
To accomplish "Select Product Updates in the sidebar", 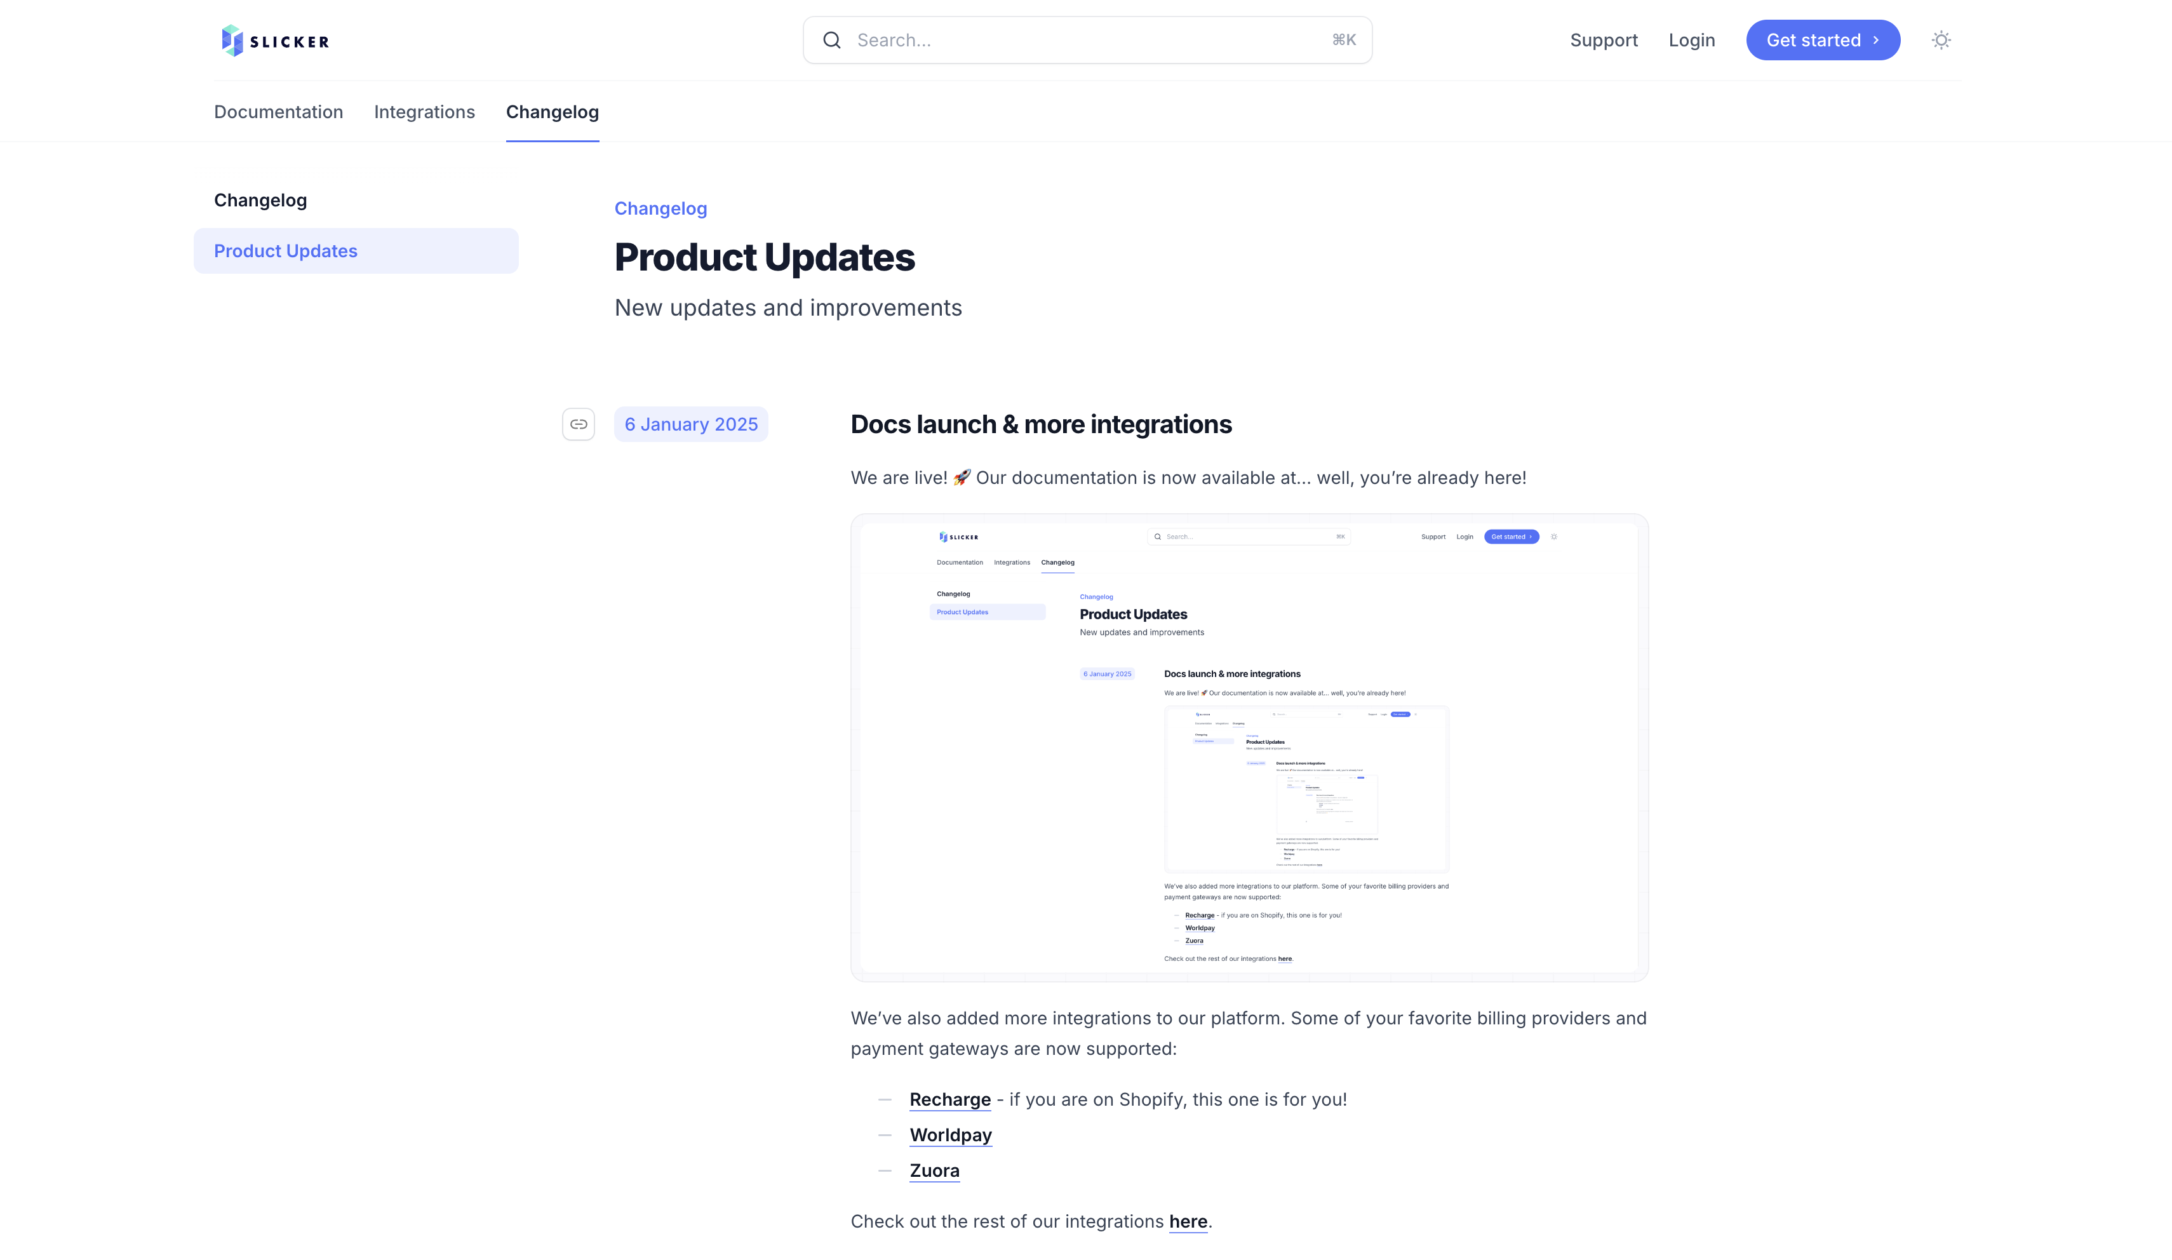I will 285,251.
